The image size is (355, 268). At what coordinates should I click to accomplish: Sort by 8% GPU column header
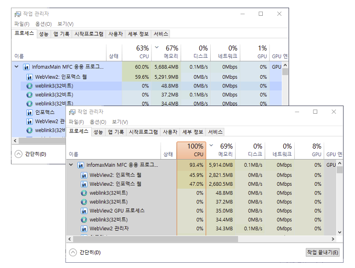pyautogui.click(x=310, y=150)
